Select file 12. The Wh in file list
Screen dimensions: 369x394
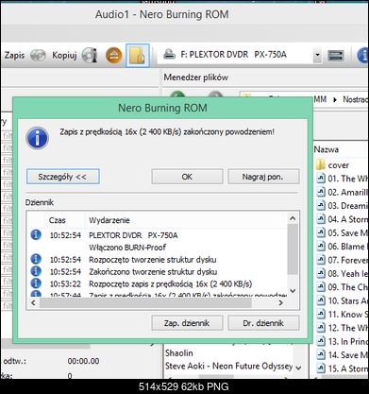pyautogui.click(x=343, y=328)
